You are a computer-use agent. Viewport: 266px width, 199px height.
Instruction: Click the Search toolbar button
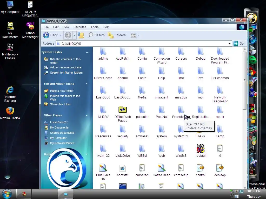point(96,35)
